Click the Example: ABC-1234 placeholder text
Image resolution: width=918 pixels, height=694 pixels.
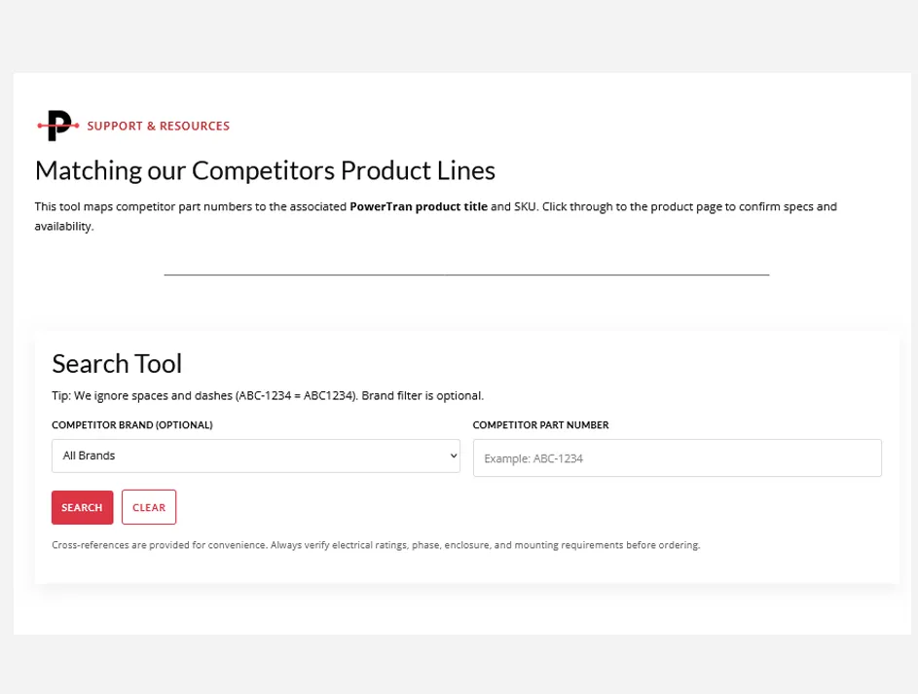[x=533, y=458]
